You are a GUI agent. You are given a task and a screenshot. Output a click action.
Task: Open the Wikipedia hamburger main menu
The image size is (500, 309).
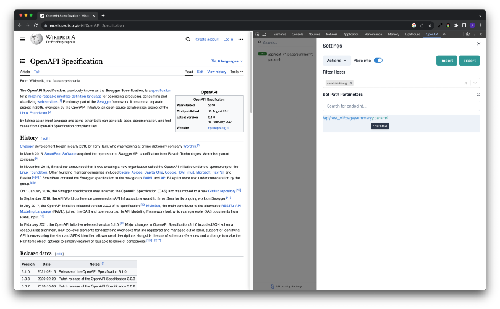pos(23,39)
